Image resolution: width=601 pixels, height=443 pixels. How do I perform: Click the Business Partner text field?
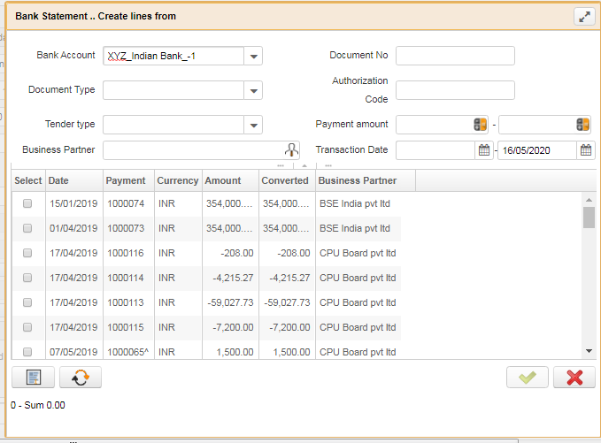click(194, 150)
